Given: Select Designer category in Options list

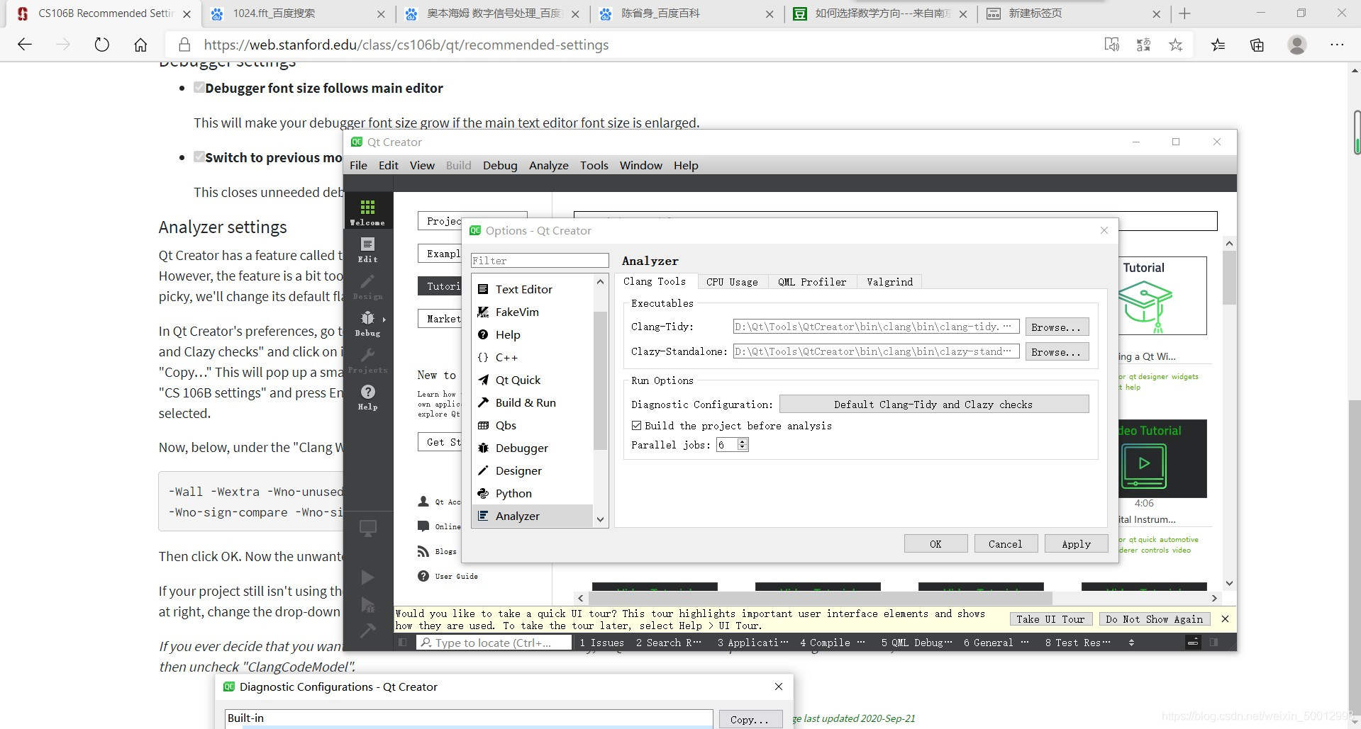Looking at the screenshot, I should [x=532, y=470].
